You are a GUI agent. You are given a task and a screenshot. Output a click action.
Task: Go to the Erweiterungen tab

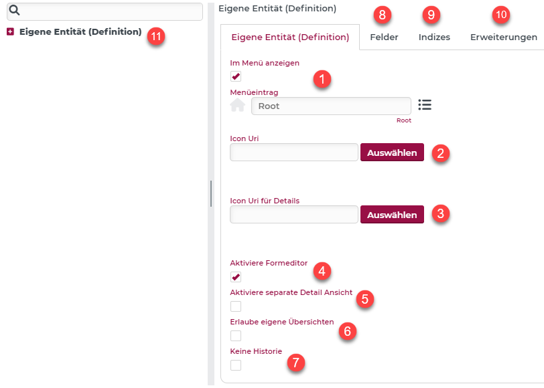[x=503, y=37]
